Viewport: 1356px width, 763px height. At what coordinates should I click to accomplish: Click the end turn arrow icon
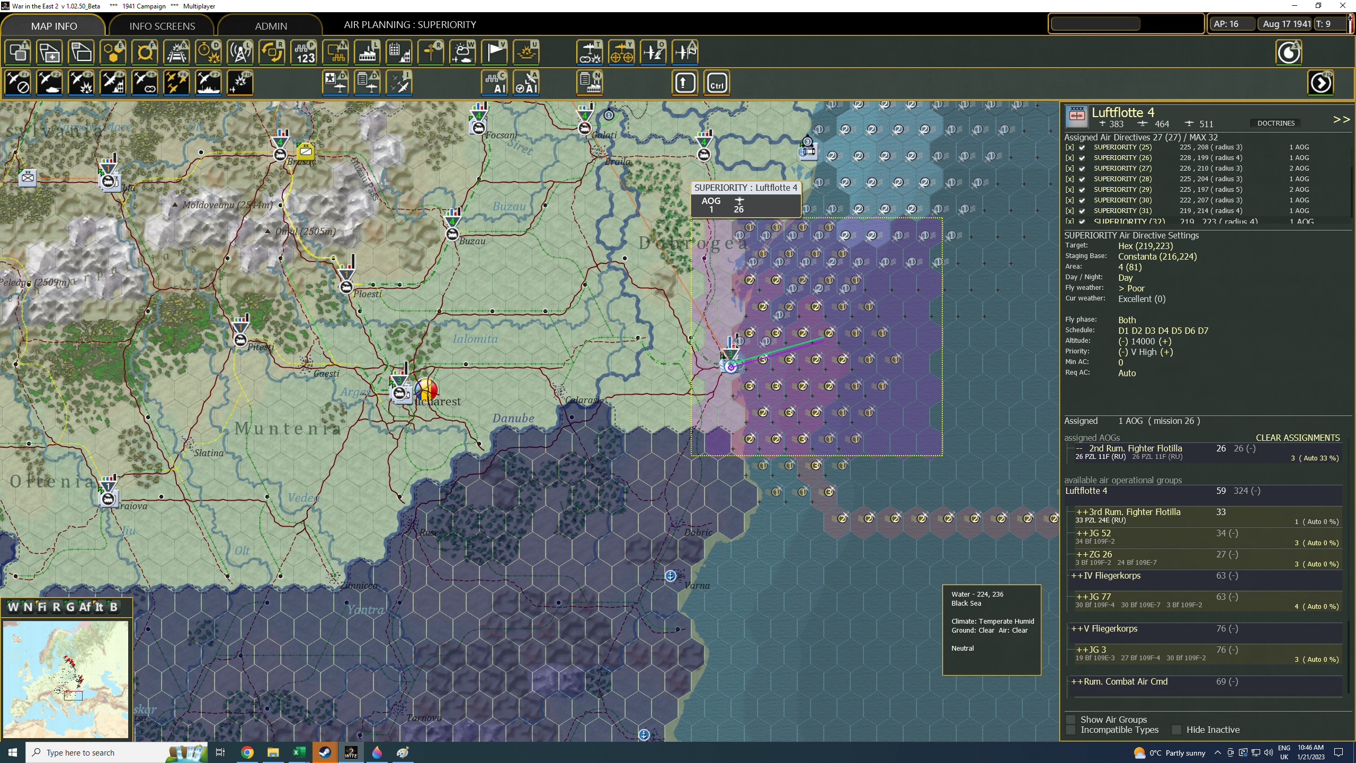pos(1321,83)
